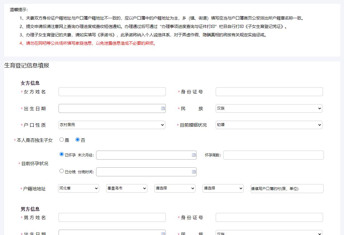Open the 民族 dropdown in 男方信息

tap(269, 234)
